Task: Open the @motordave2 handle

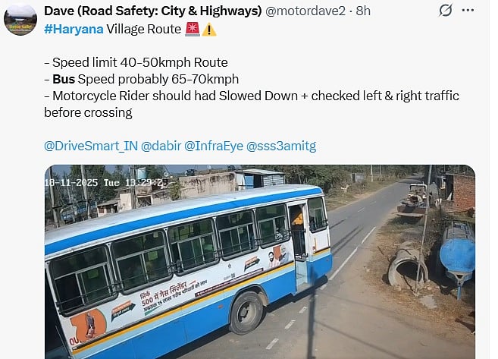Action: (x=305, y=11)
